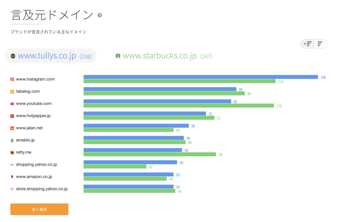Click the blue bar for www.instagram.com

click(x=201, y=77)
